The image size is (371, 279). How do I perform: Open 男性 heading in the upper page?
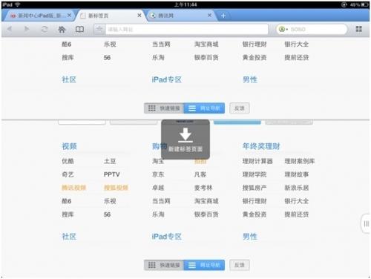coord(250,79)
